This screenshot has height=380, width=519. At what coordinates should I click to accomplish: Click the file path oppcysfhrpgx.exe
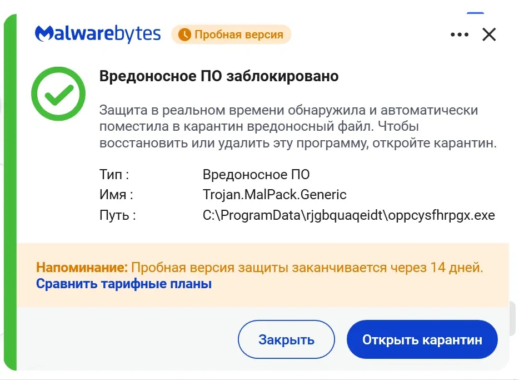pos(348,215)
